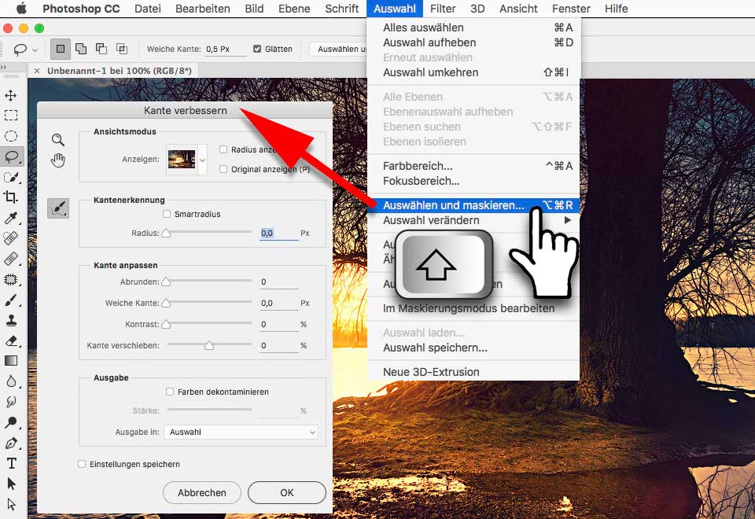Select the Elliptical Marquee tool

10,136
